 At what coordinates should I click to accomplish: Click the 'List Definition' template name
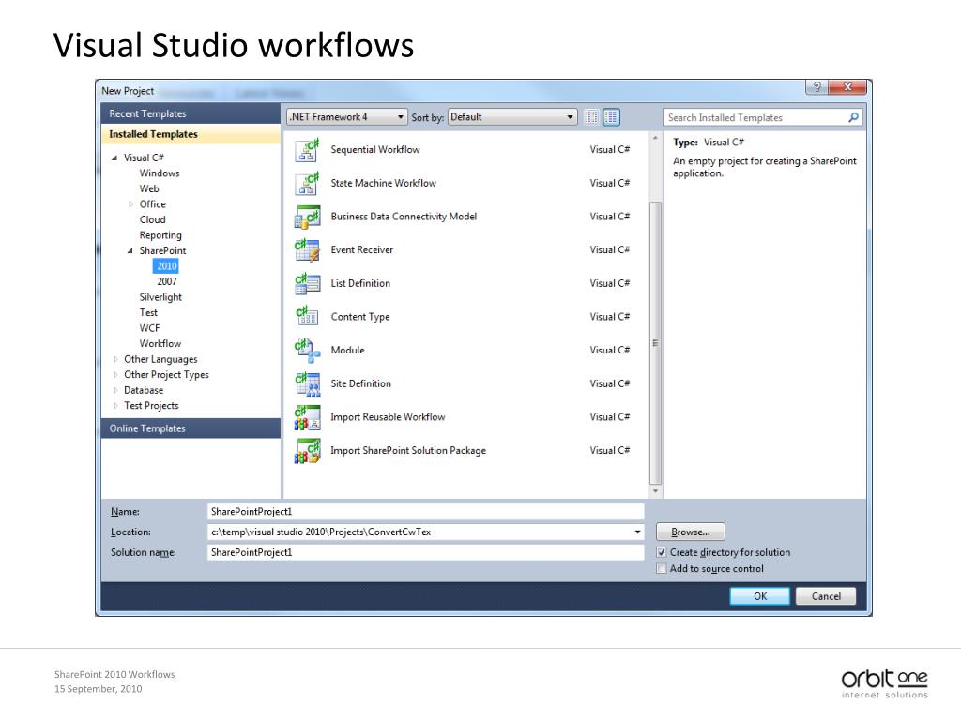click(360, 283)
